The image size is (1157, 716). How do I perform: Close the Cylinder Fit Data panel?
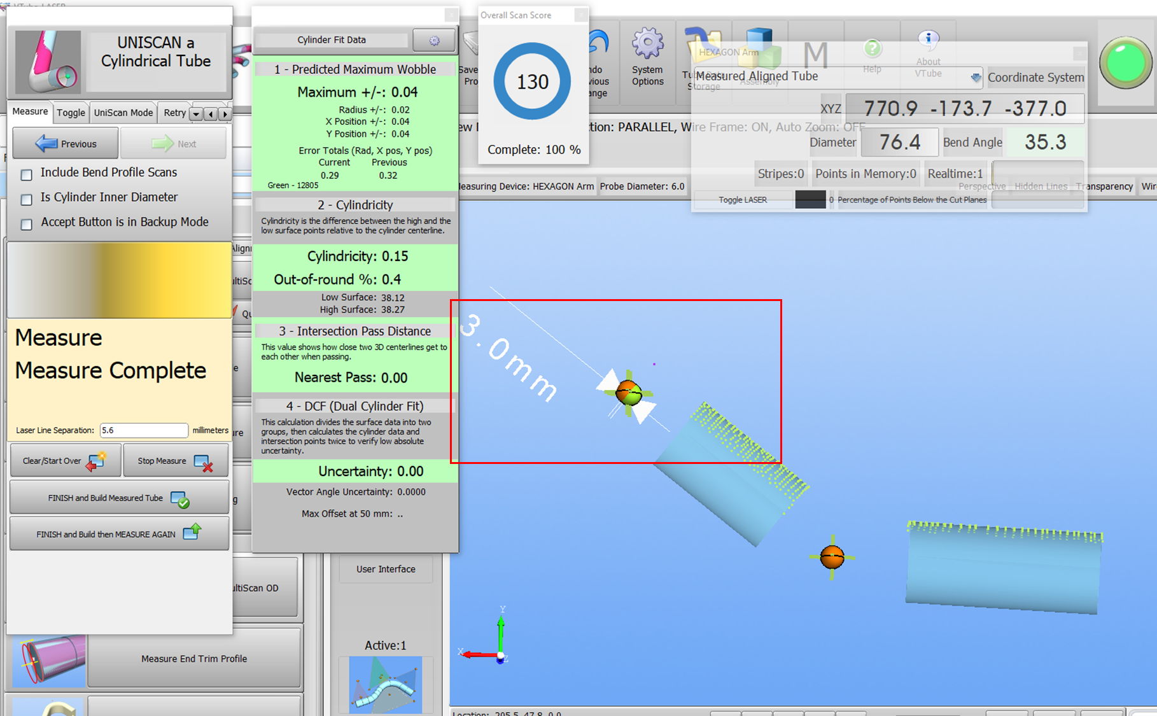(451, 14)
